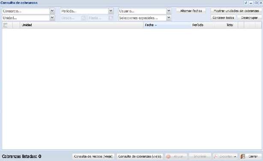Minimize the Consulta de cobranzas window
The image size is (263, 161).
coord(251,3)
